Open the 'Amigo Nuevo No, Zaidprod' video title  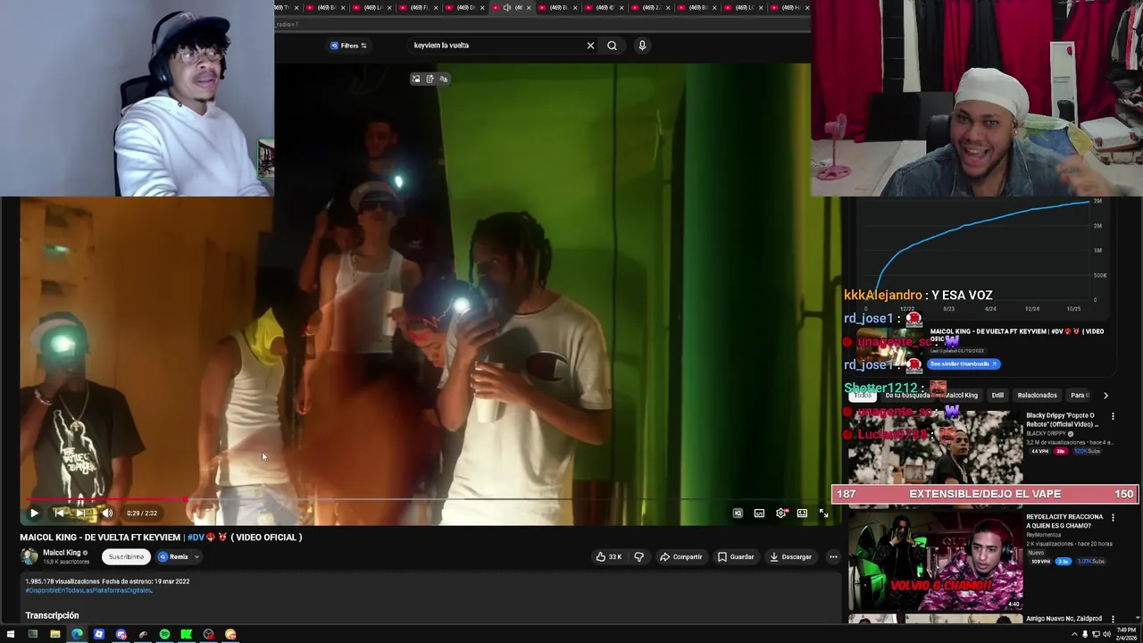point(1064,618)
